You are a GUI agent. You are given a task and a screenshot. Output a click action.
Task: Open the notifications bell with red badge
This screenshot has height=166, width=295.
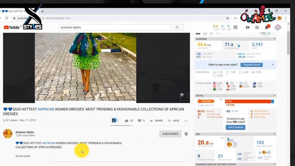tap(267, 27)
